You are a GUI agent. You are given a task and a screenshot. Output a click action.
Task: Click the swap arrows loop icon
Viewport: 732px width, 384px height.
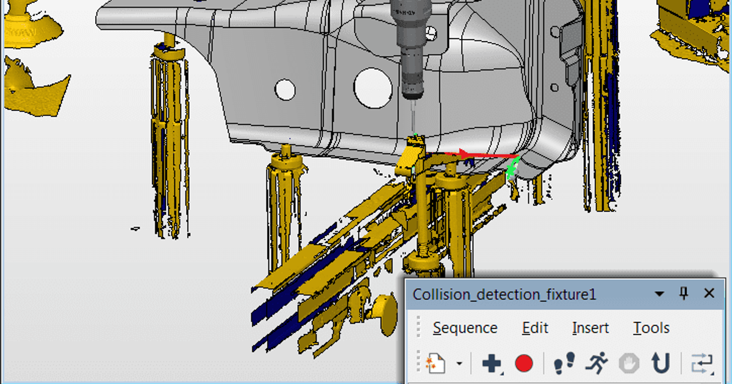(701, 364)
